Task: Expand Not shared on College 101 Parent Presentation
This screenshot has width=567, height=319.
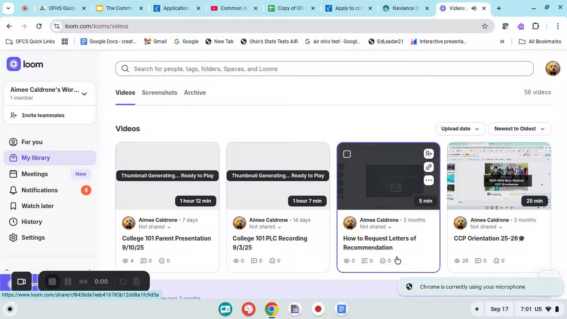Action: pyautogui.click(x=154, y=227)
